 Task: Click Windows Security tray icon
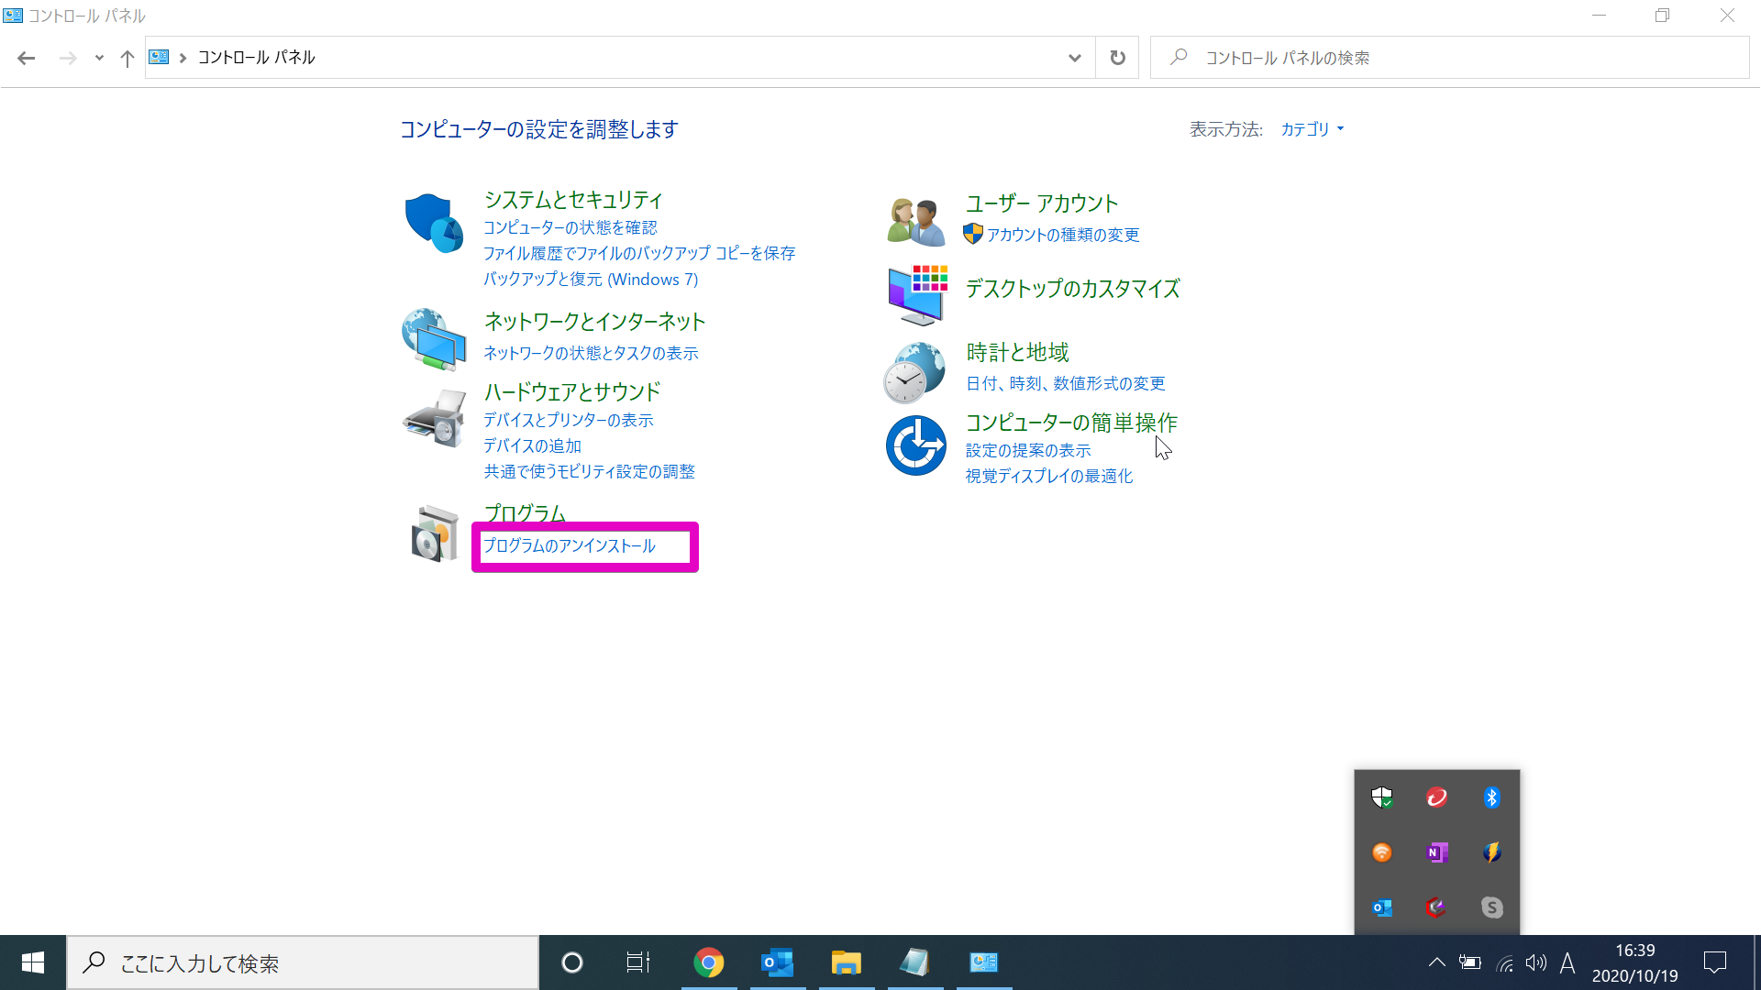pyautogui.click(x=1381, y=797)
